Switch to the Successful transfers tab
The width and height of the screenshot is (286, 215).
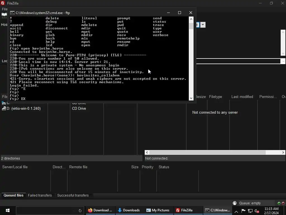[73, 195]
